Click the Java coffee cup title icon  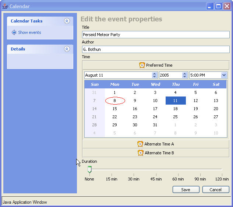tap(5, 6)
